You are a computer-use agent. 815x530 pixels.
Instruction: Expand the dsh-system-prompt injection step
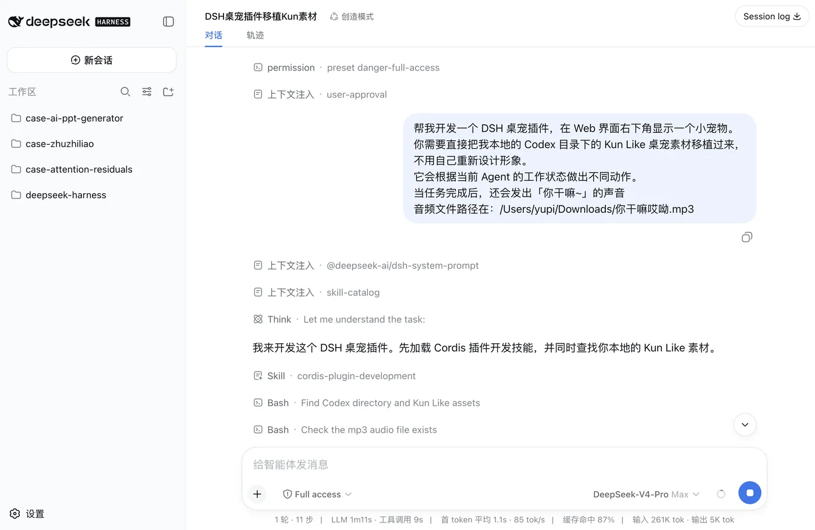366,265
